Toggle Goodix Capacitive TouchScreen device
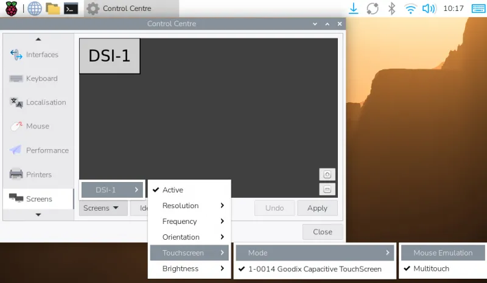 click(315, 268)
